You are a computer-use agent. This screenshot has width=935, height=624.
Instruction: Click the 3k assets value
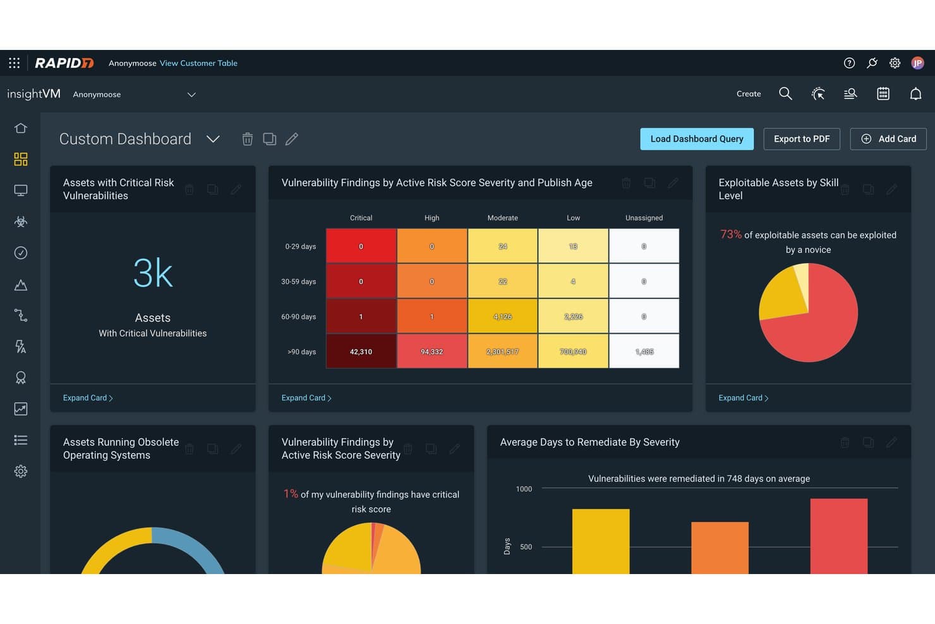pyautogui.click(x=153, y=273)
